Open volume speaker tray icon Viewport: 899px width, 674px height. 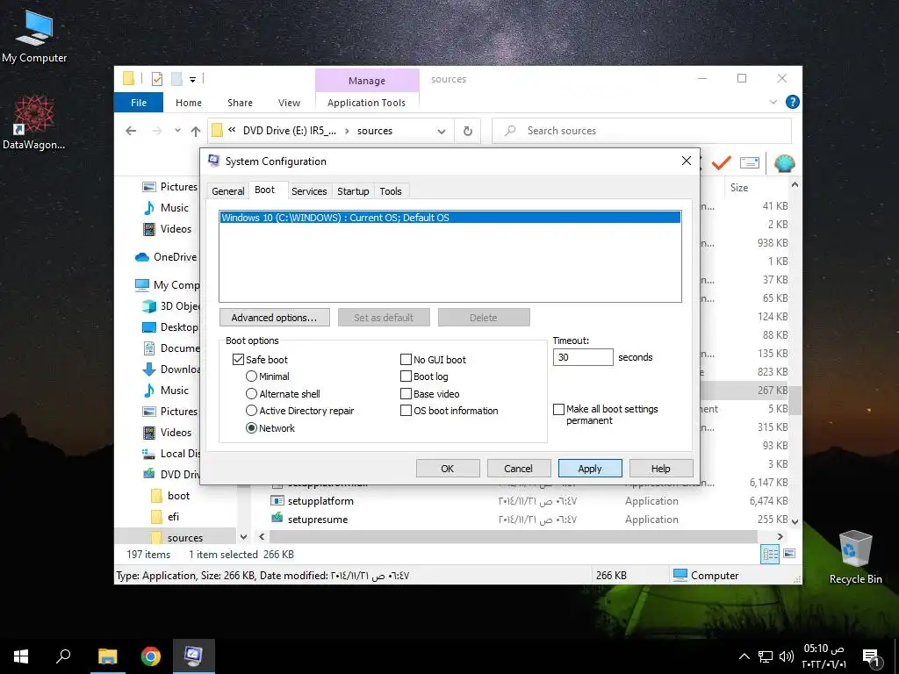click(x=786, y=656)
